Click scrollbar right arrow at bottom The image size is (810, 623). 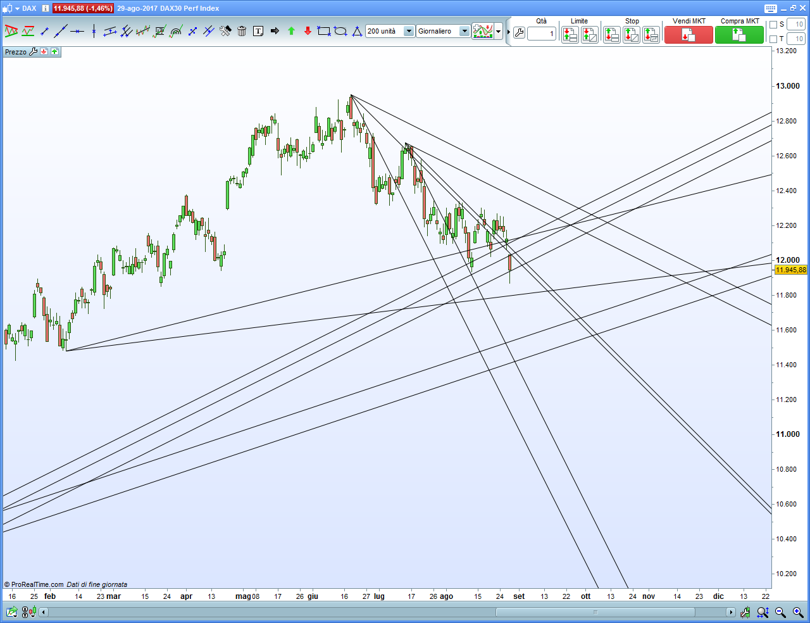click(731, 612)
